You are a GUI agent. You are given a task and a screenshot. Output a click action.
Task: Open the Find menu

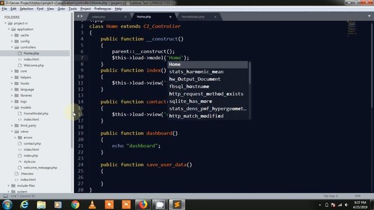(x=40, y=9)
